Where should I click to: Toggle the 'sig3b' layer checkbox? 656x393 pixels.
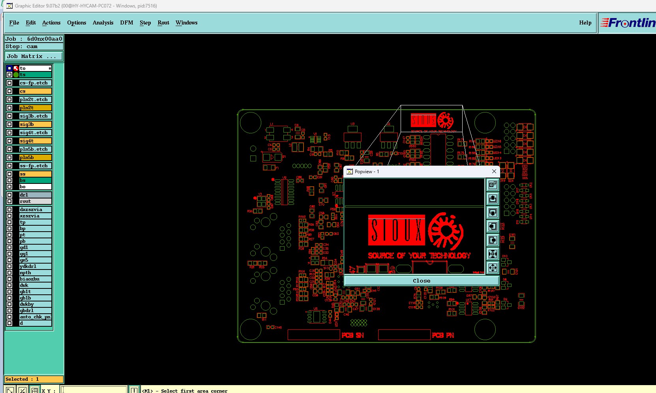tap(9, 124)
